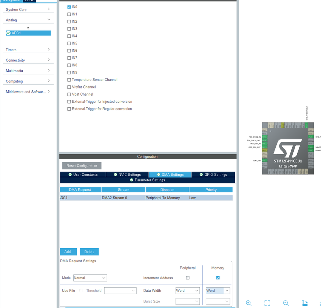Click the green check icon beside ADC1
The height and width of the screenshot is (308, 321).
click(x=8, y=33)
